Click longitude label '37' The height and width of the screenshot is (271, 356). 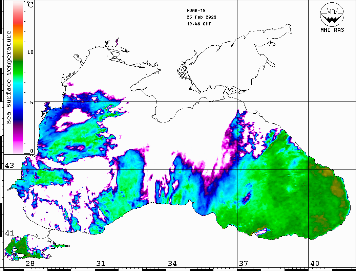click(244, 264)
